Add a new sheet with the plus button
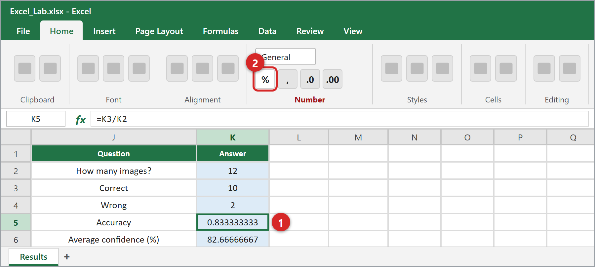 pos(67,257)
